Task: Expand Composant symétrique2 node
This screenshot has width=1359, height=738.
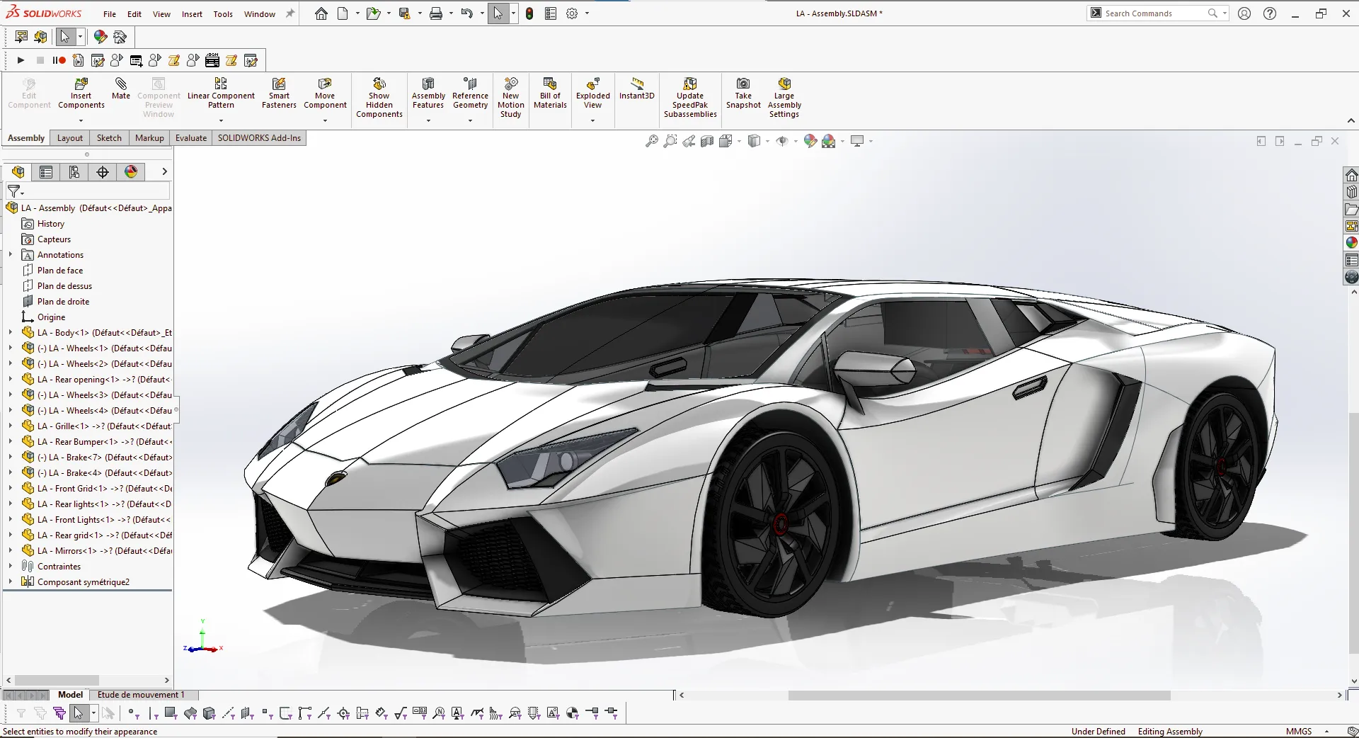Action: point(11,581)
